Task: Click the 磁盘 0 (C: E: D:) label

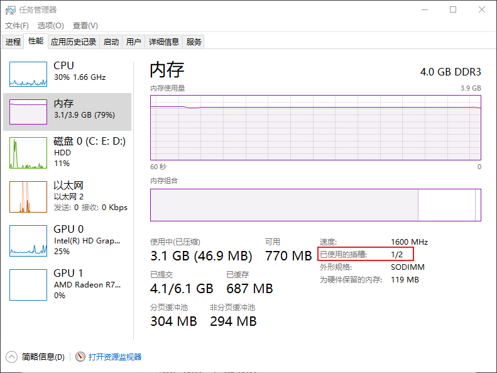Action: [x=89, y=141]
